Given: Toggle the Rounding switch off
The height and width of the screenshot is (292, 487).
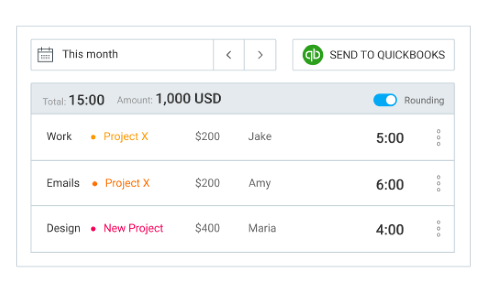Looking at the screenshot, I should [x=385, y=100].
